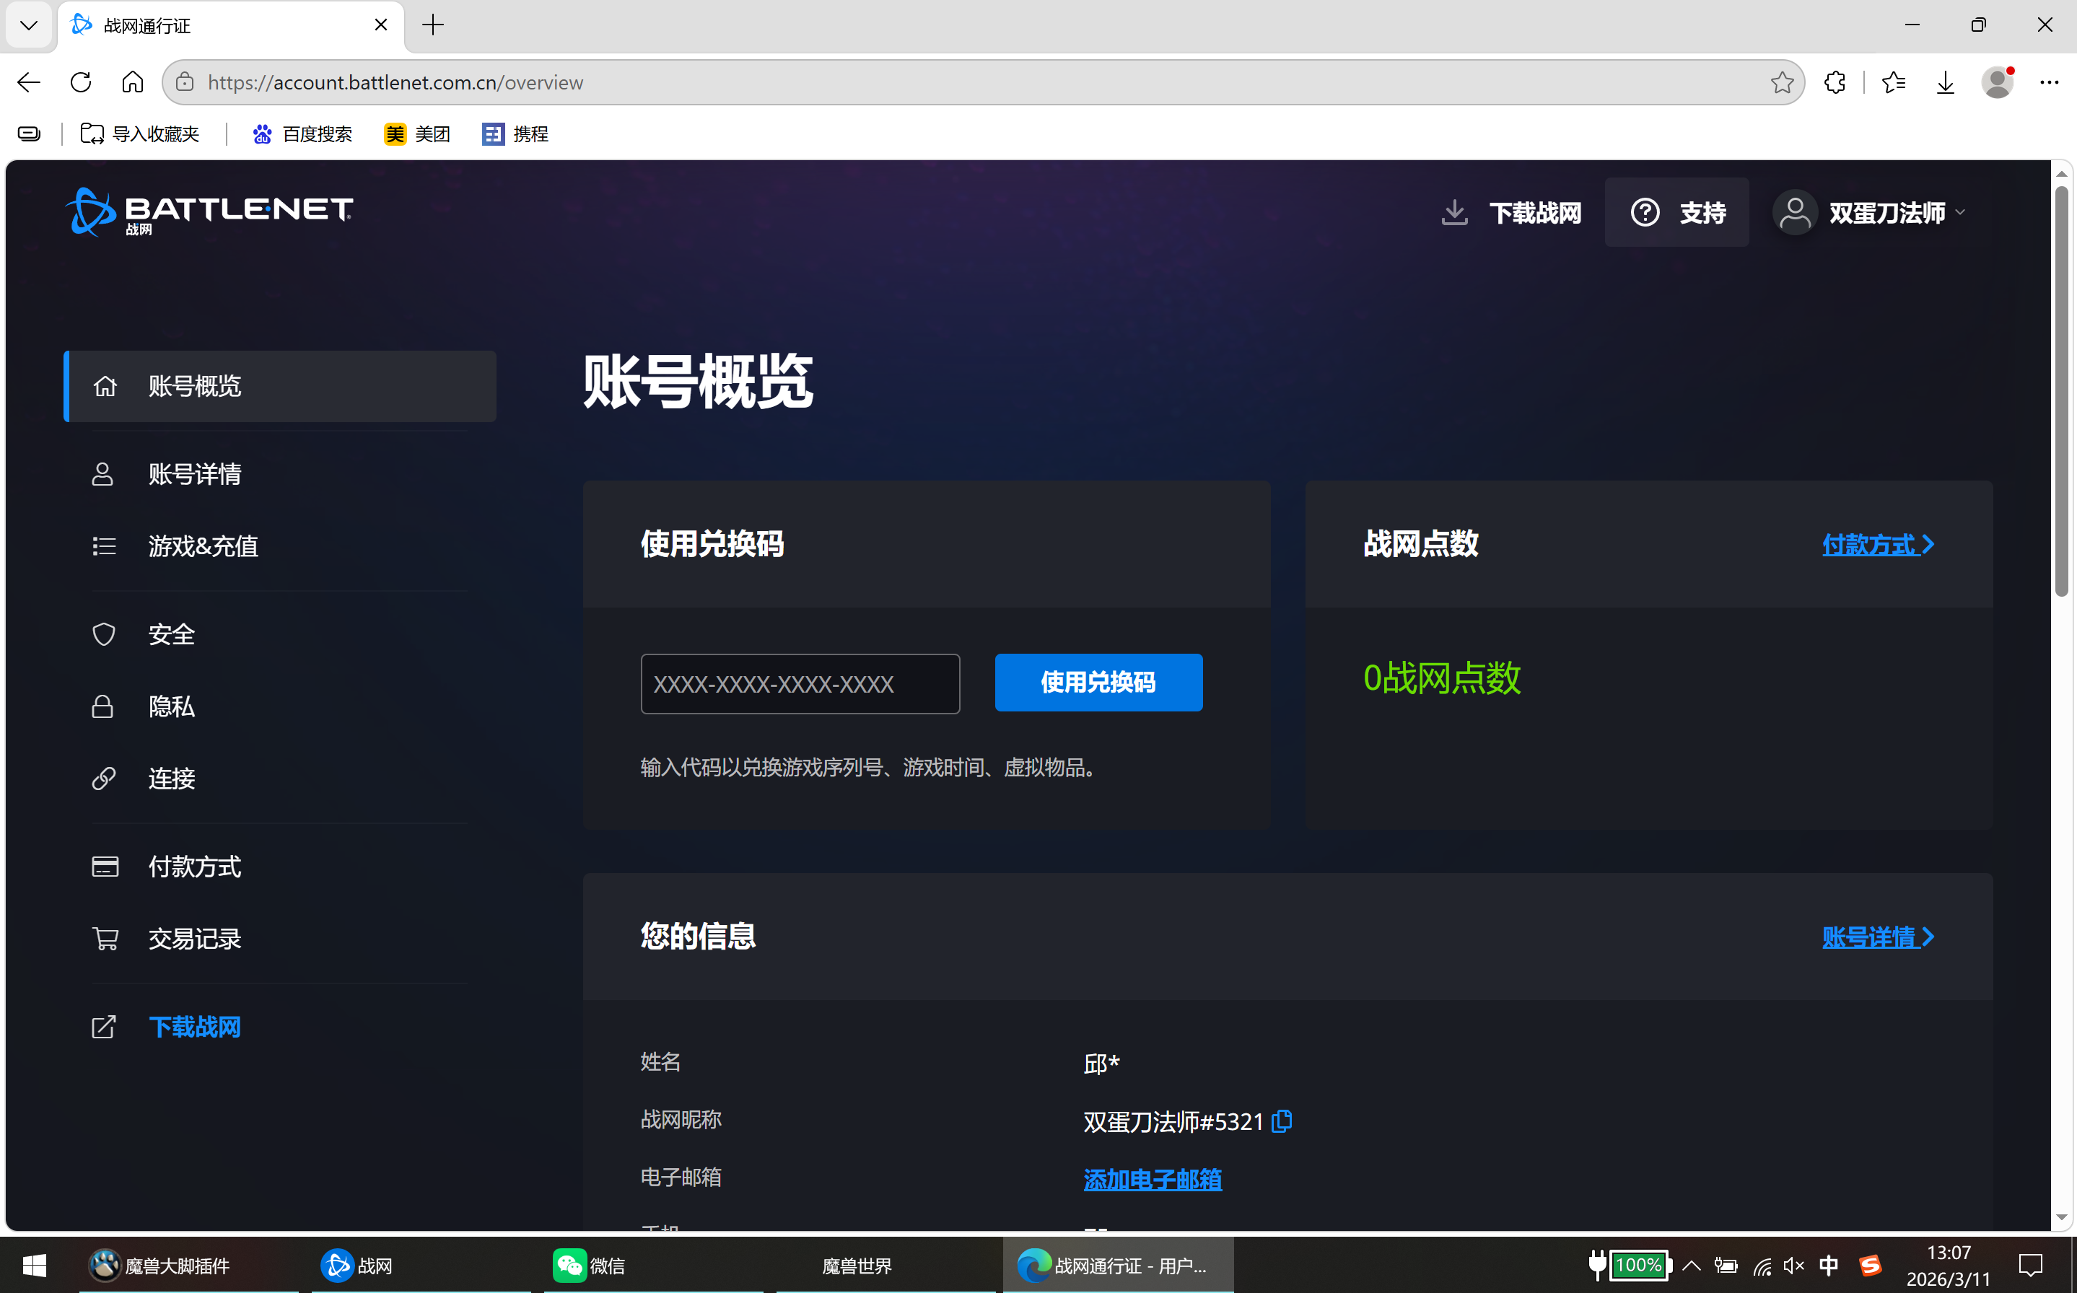Open 支持 via the question mark icon
The width and height of the screenshot is (2077, 1293).
(1645, 211)
